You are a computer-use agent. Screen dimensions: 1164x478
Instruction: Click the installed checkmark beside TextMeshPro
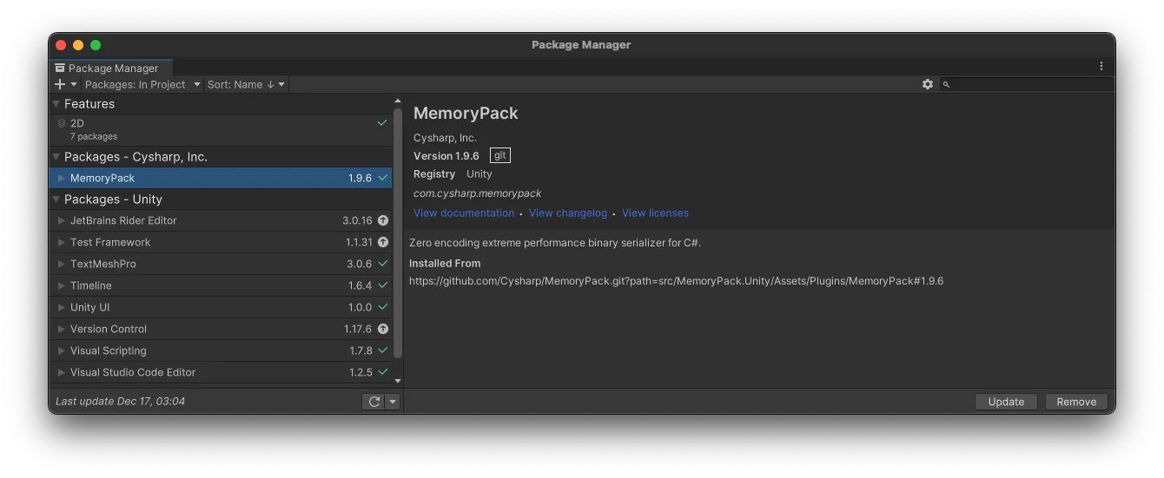click(x=383, y=264)
